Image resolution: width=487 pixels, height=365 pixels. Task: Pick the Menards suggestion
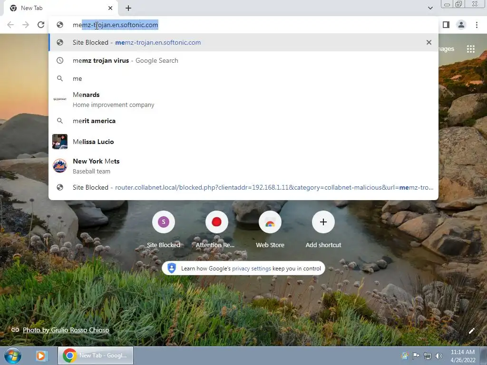[243, 99]
